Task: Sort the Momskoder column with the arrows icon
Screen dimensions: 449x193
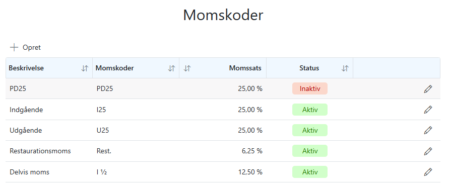Action: (x=171, y=68)
